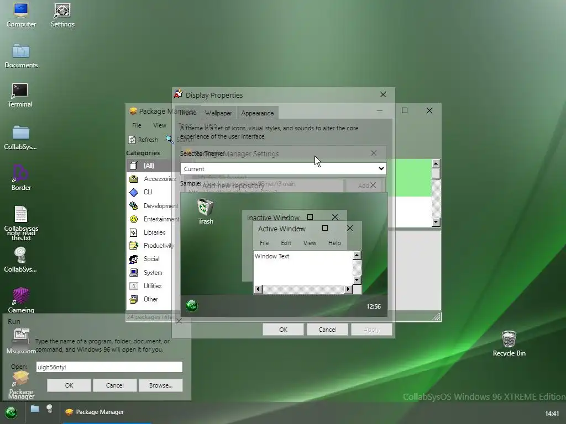Click scroll down arrow in Package Manager list

[436, 222]
